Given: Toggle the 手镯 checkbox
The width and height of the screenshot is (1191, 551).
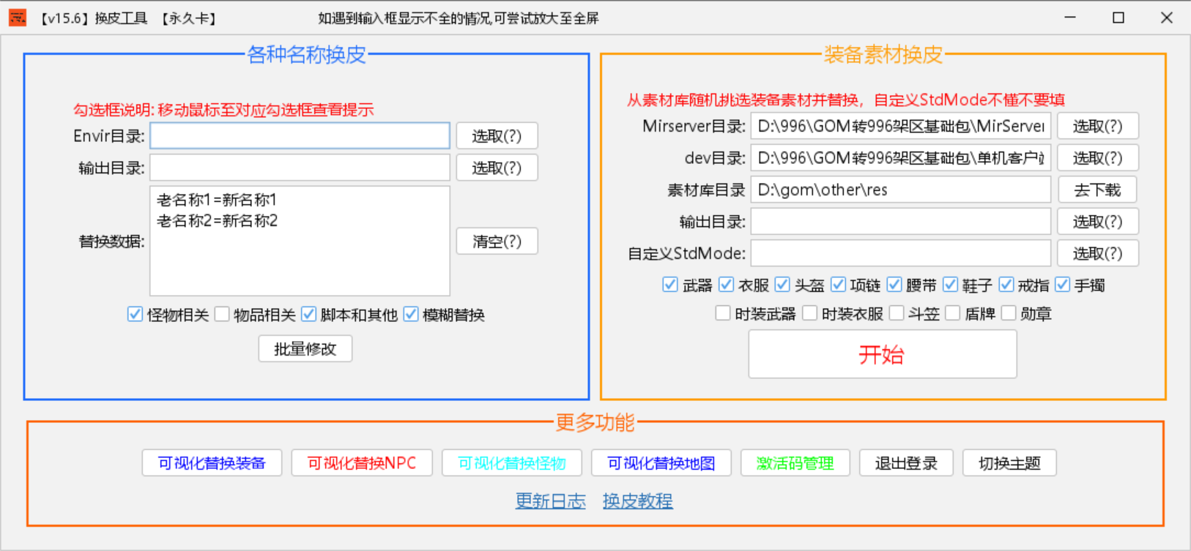Looking at the screenshot, I should (1062, 284).
